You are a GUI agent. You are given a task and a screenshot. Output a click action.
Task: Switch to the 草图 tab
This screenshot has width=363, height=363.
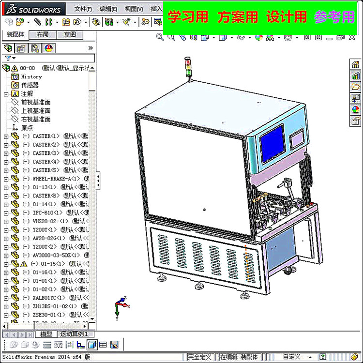pyautogui.click(x=70, y=35)
